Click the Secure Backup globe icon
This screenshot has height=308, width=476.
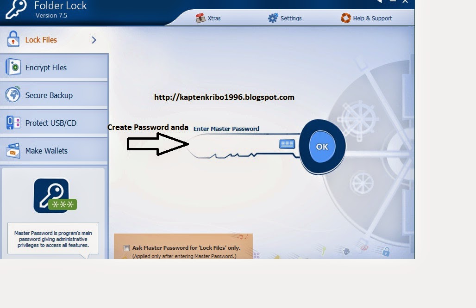13,94
